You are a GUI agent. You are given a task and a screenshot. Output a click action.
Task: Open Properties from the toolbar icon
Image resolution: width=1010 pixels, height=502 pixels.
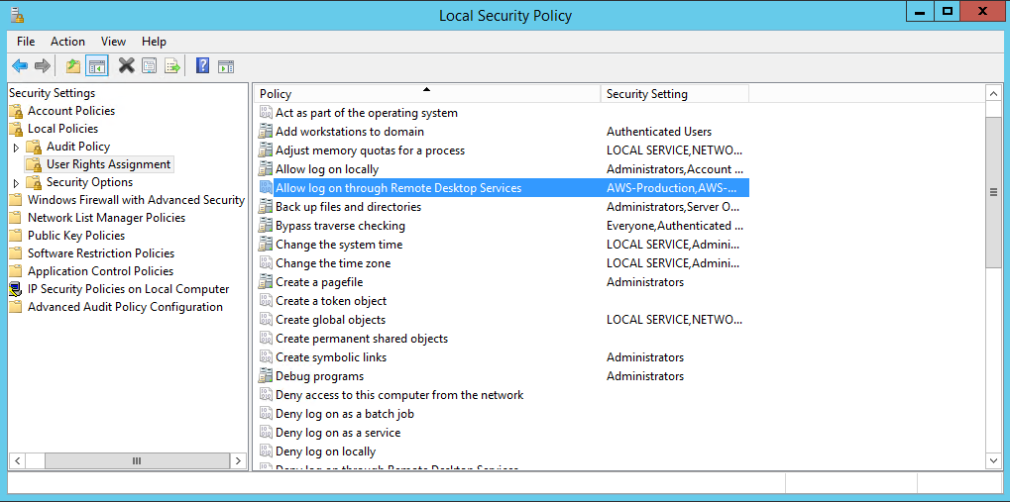[x=149, y=66]
